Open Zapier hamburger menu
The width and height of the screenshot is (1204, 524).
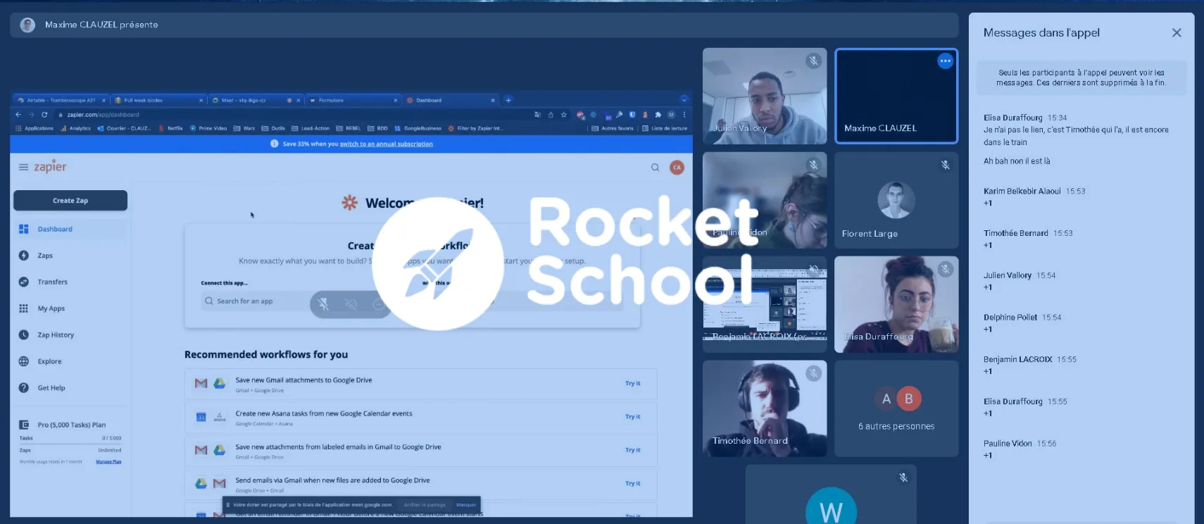pos(23,167)
